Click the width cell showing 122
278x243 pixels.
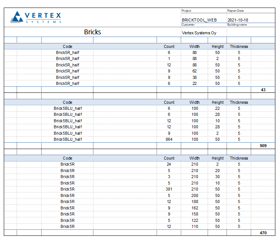[x=194, y=220]
